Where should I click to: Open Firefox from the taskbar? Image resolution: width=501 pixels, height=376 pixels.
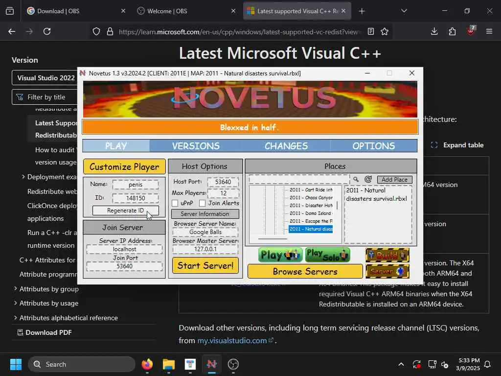click(147, 364)
